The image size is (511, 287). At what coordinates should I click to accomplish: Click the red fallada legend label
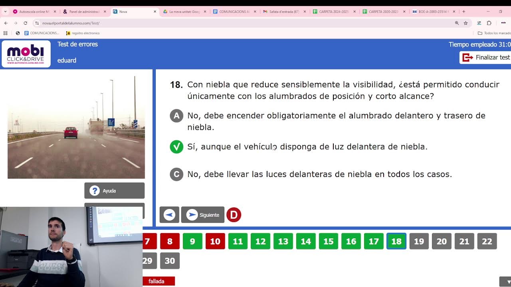tap(159, 281)
